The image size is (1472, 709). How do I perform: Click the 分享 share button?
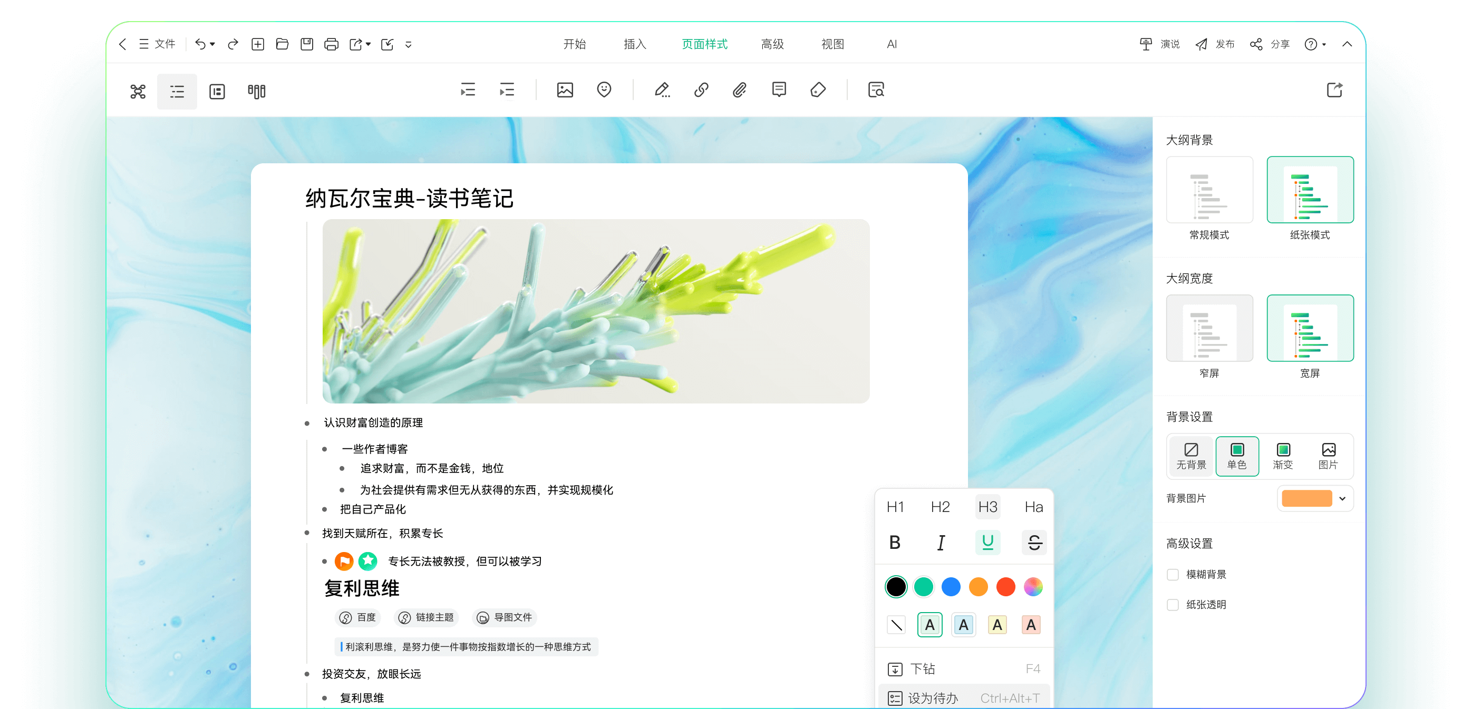[1270, 44]
